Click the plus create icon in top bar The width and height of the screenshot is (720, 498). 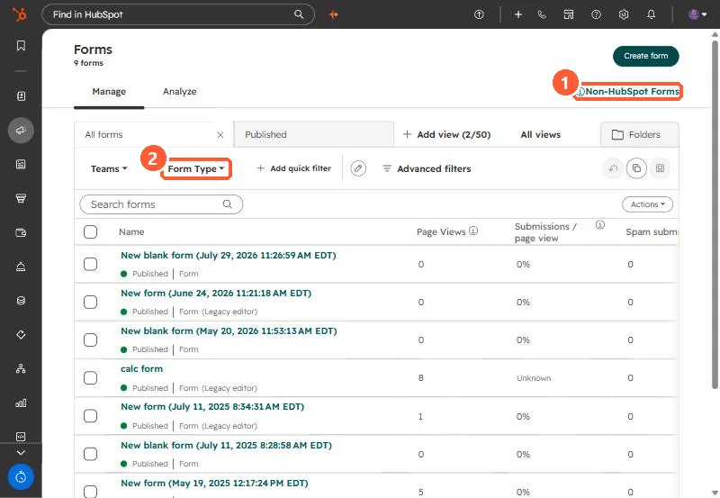pyautogui.click(x=518, y=14)
